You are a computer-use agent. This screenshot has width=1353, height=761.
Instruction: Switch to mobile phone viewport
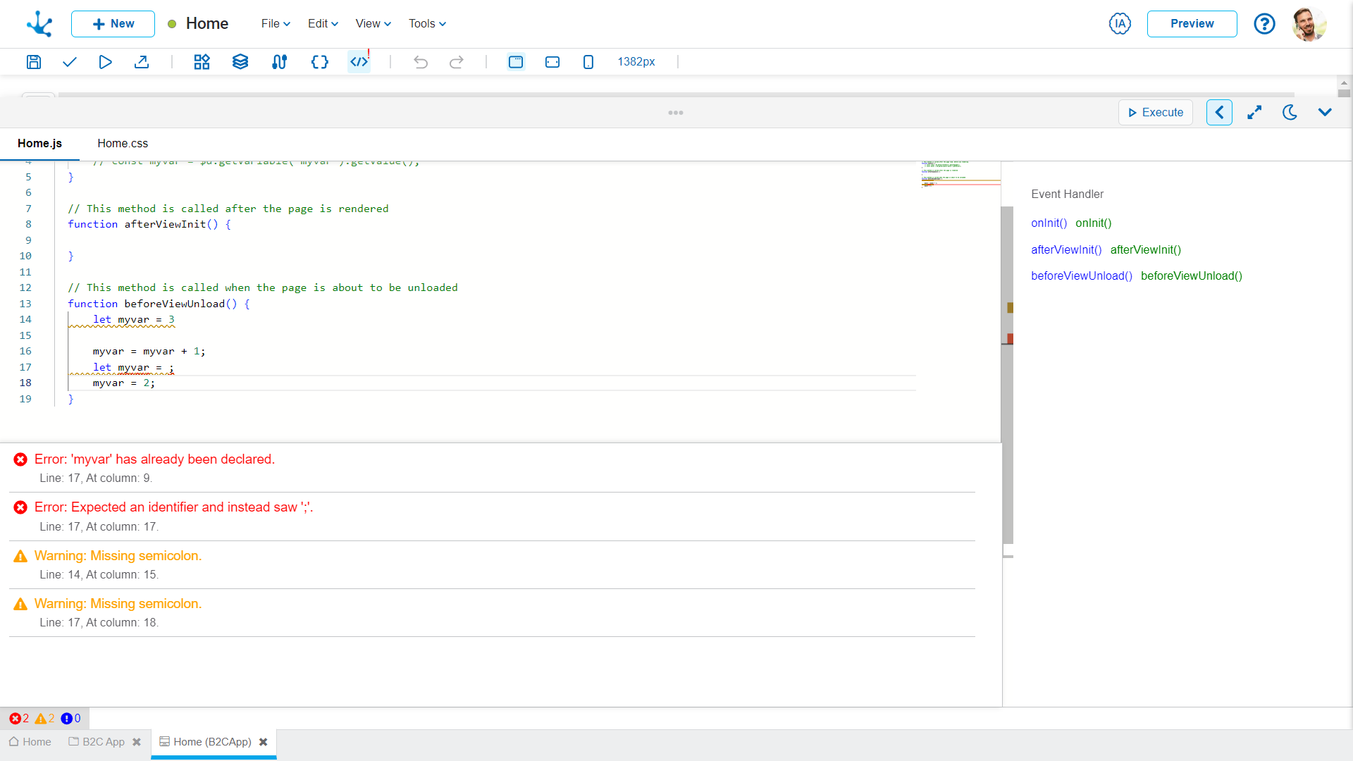point(588,62)
